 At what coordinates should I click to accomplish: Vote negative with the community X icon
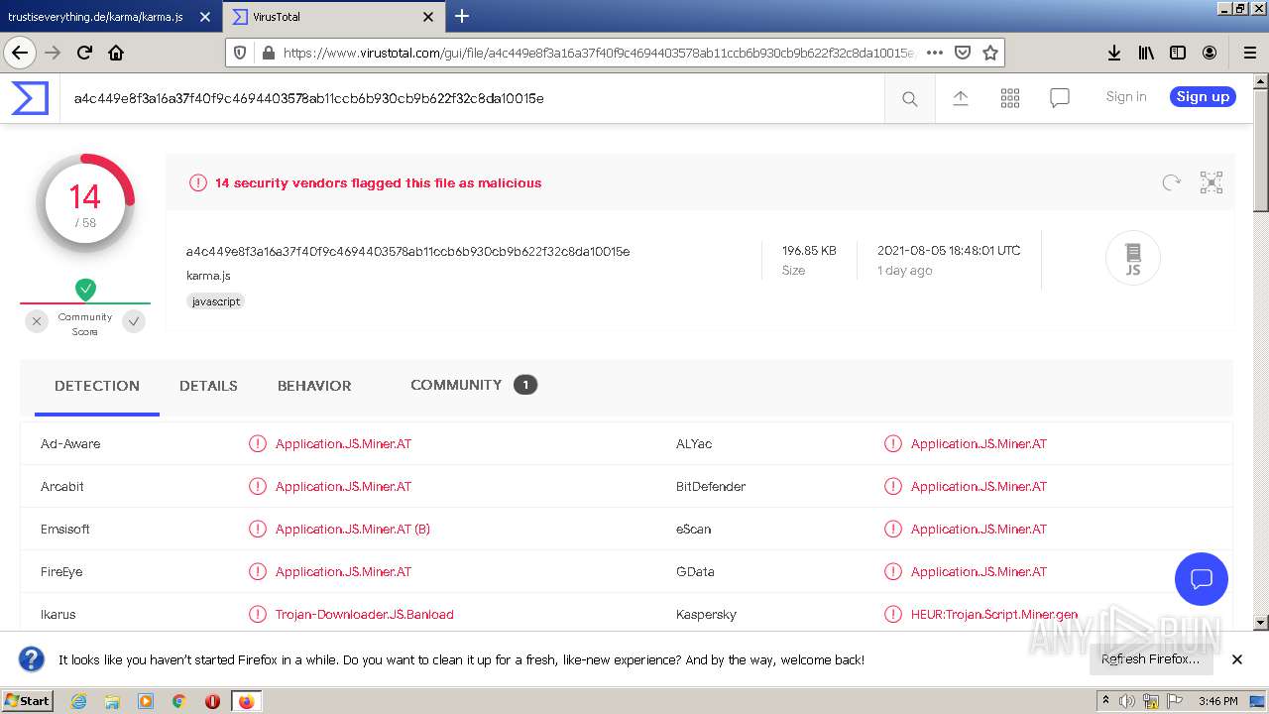[37, 320]
